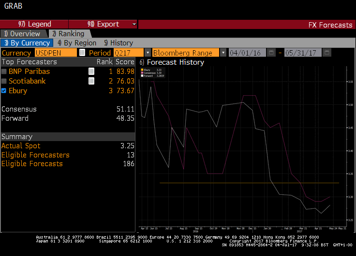Click the Bloomberg Range selector

pyautogui.click(x=186, y=53)
